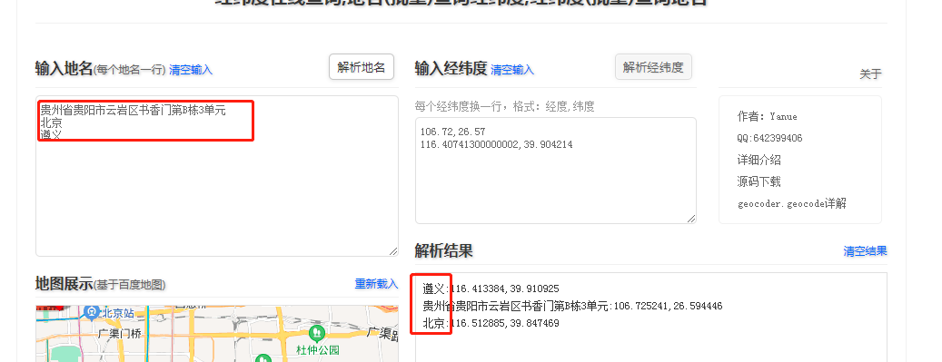Click the 解析地名 button
This screenshot has height=362, width=942.
point(361,66)
